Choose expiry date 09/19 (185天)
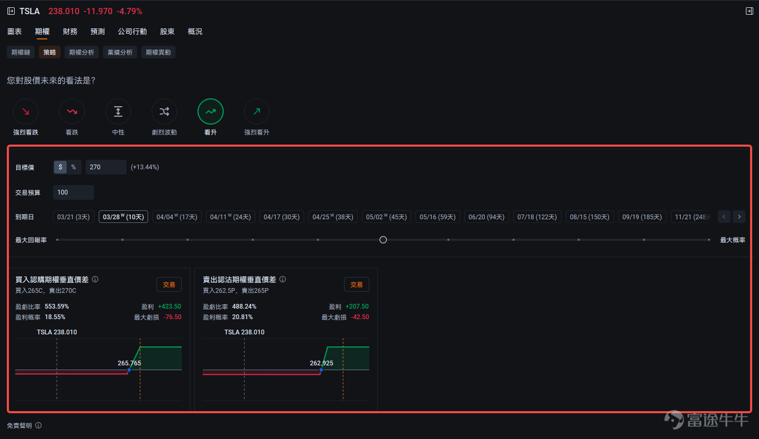The width and height of the screenshot is (759, 439). point(642,217)
